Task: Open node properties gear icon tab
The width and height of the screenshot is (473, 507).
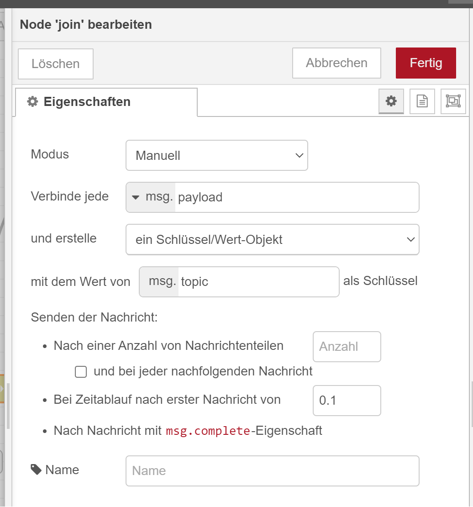Action: click(391, 101)
